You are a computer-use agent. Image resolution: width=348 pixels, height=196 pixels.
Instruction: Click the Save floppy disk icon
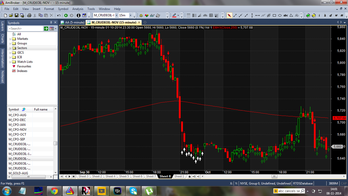coord(16,15)
